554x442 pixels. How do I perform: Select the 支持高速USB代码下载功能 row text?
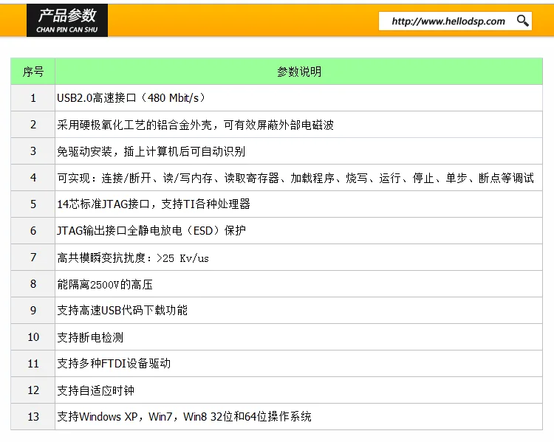point(122,311)
